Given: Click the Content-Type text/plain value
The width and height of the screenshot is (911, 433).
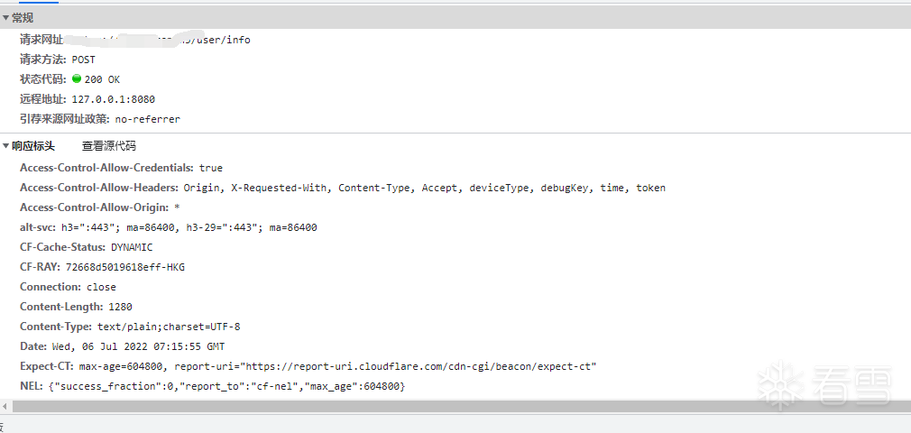Looking at the screenshot, I should pyautogui.click(x=169, y=327).
